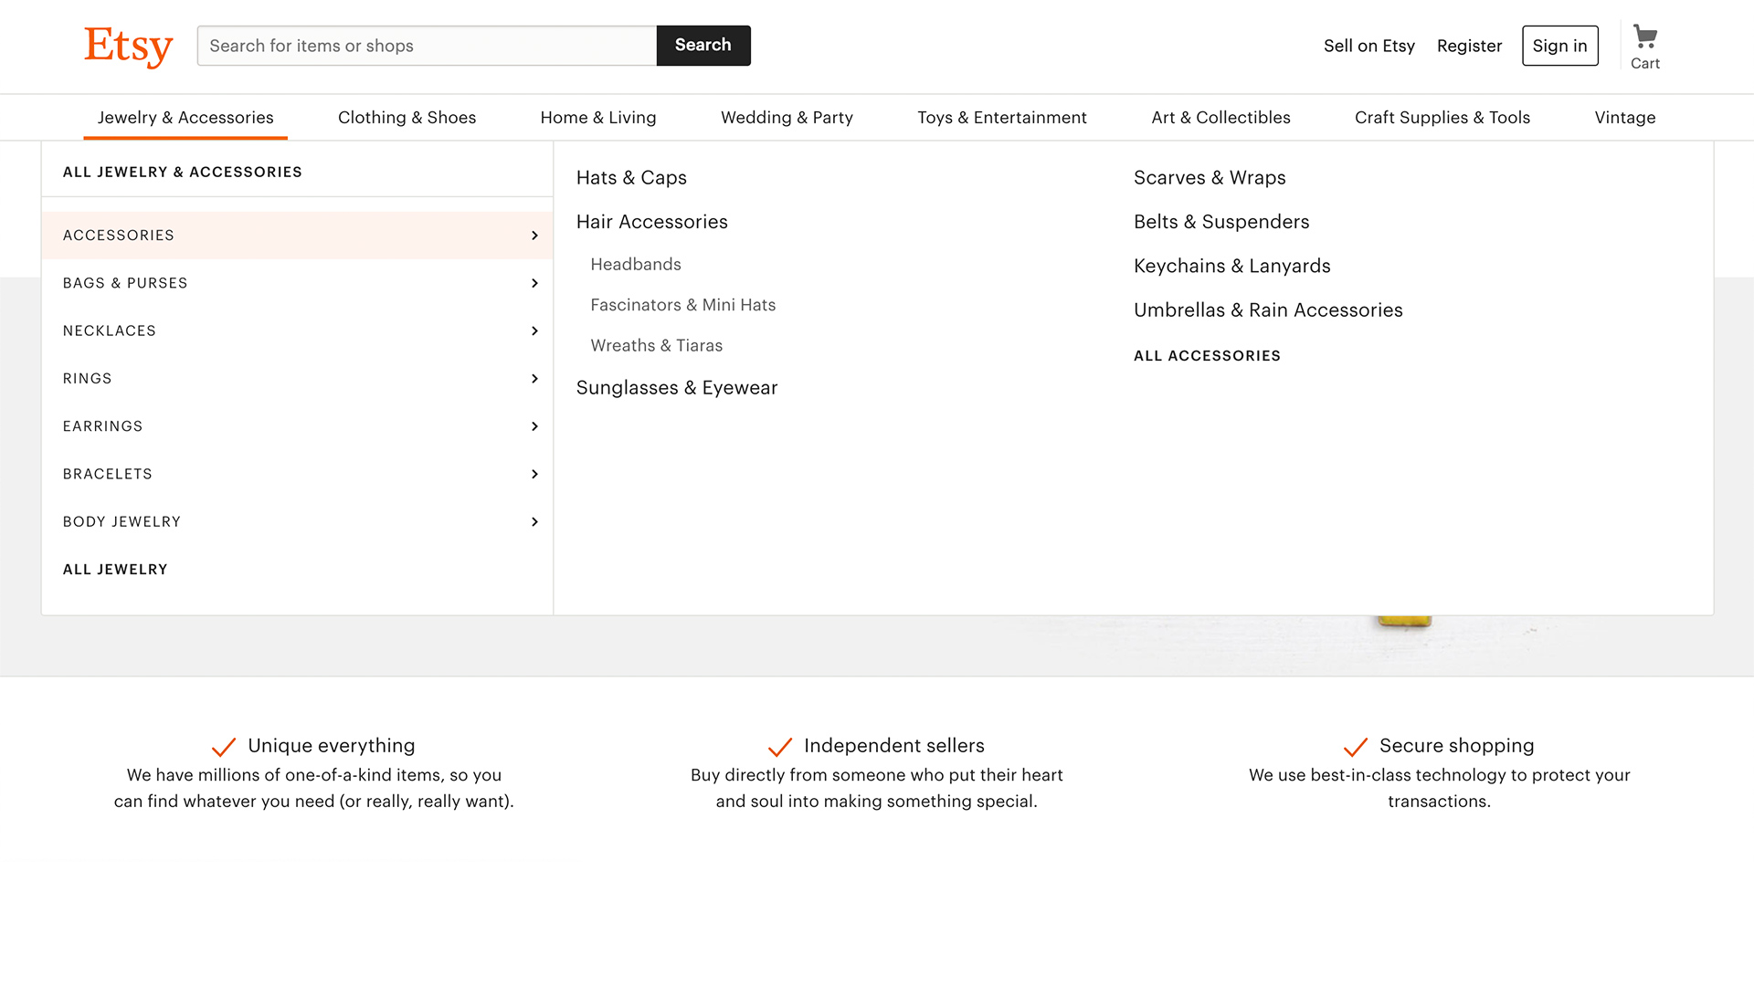Viewport: 1754px width, 986px height.
Task: Expand the Earrings category arrow
Action: click(x=534, y=426)
